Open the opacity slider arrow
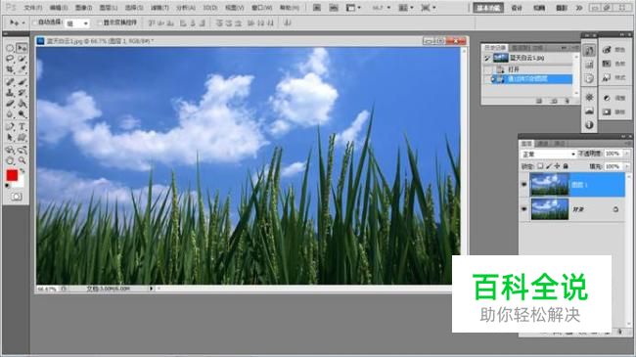The image size is (636, 357). [x=626, y=154]
